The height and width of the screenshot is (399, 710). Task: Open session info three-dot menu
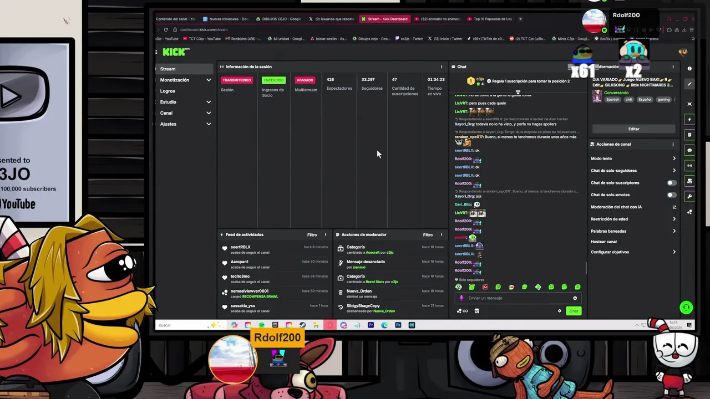pyautogui.click(x=442, y=67)
